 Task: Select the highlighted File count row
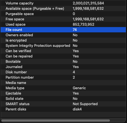click(x=63, y=30)
